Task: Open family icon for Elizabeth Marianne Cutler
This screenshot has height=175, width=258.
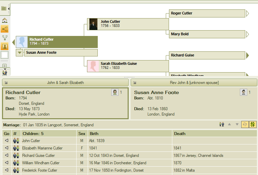Action: coord(16,148)
